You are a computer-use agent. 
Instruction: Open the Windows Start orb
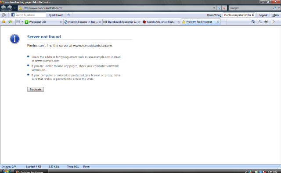[x=6, y=171]
